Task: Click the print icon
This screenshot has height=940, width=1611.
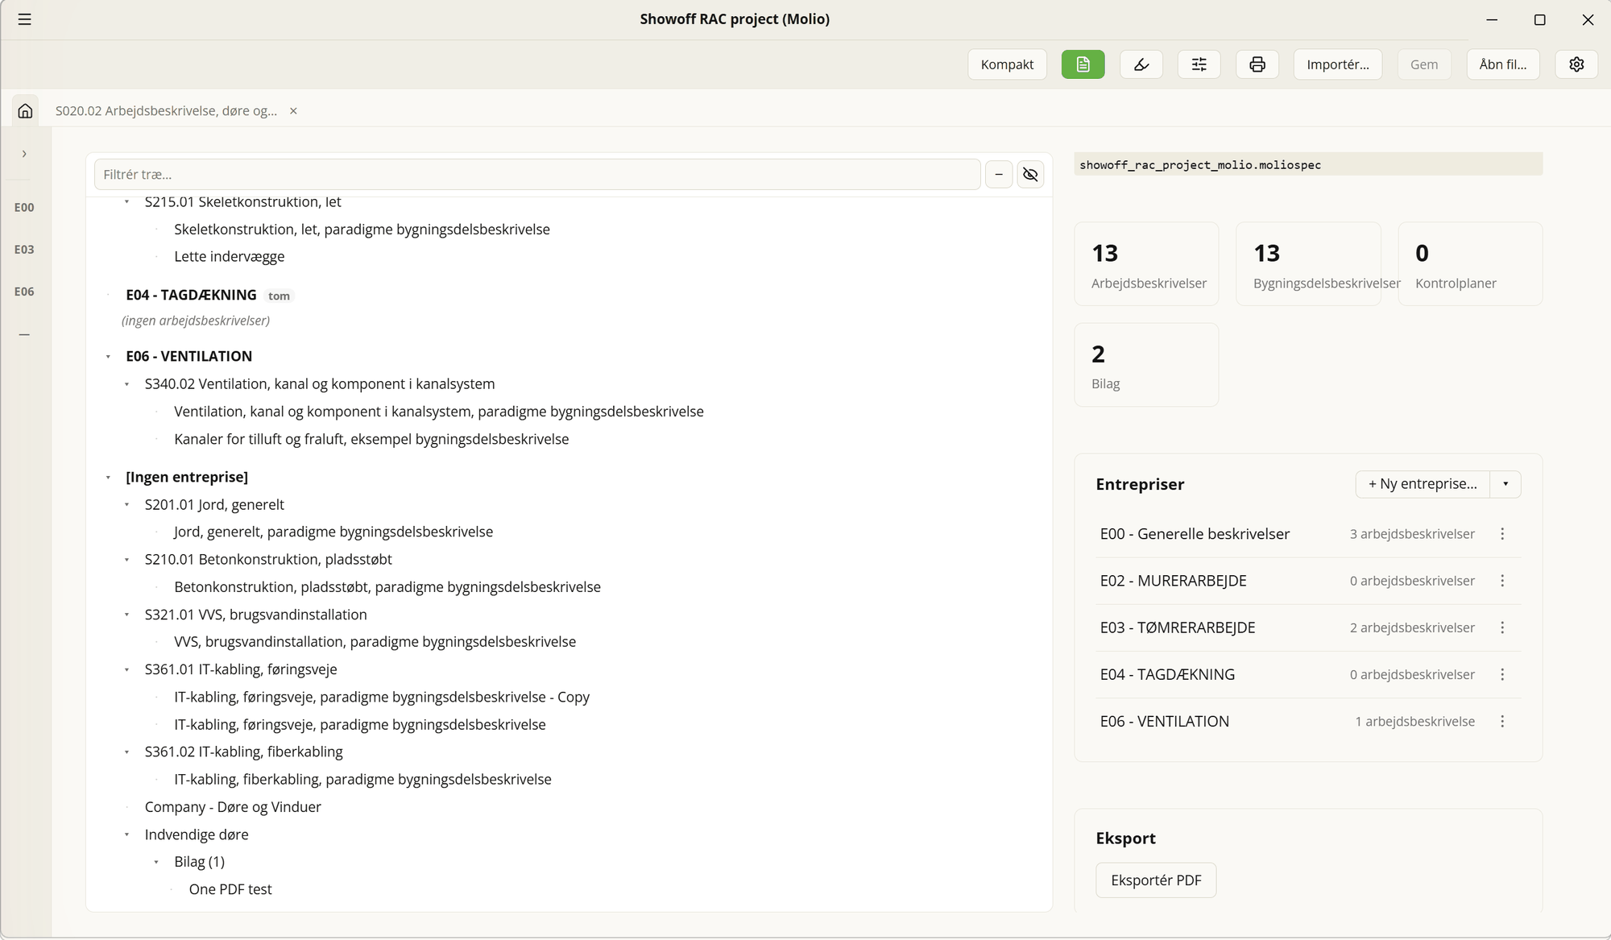Action: coord(1257,64)
